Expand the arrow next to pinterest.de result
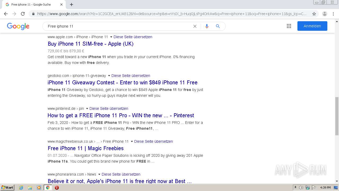The image size is (339, 191). click(x=87, y=109)
